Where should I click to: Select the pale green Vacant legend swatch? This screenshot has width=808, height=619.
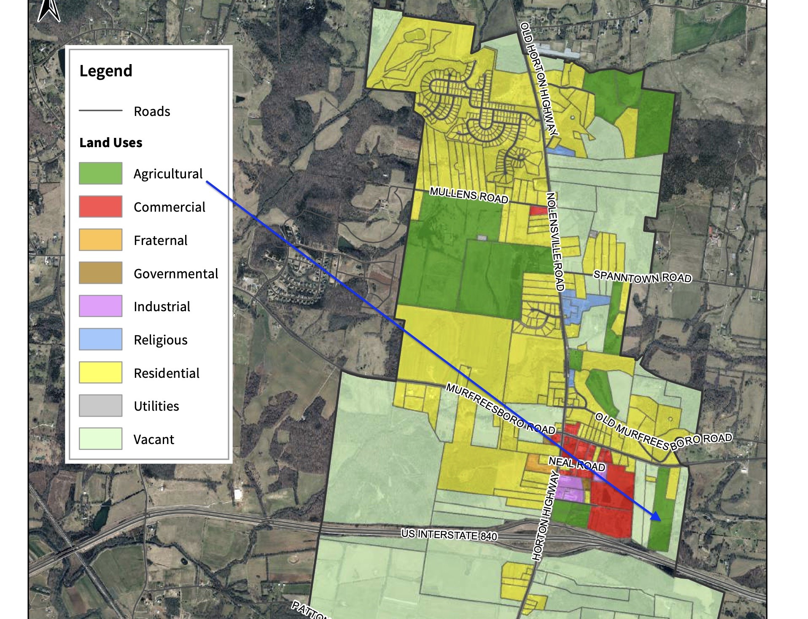tap(100, 439)
